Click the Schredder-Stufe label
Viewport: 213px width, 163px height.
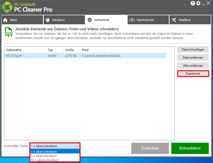coord(16,146)
